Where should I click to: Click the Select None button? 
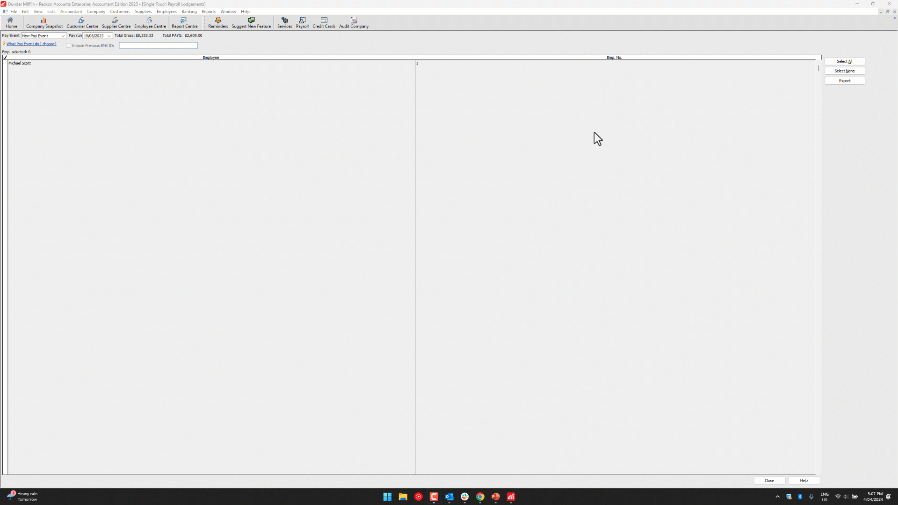pyautogui.click(x=844, y=70)
